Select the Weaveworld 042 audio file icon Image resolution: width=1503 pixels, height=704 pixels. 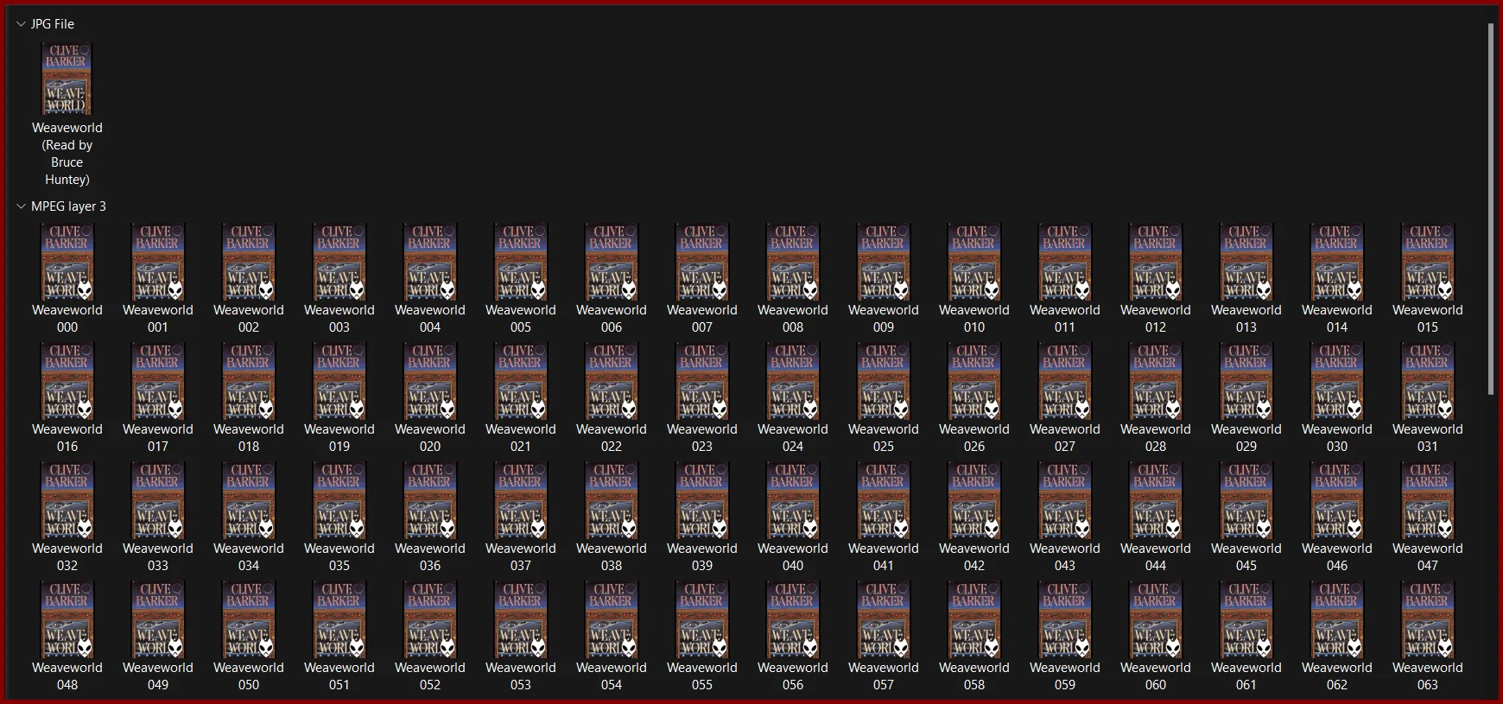point(974,500)
